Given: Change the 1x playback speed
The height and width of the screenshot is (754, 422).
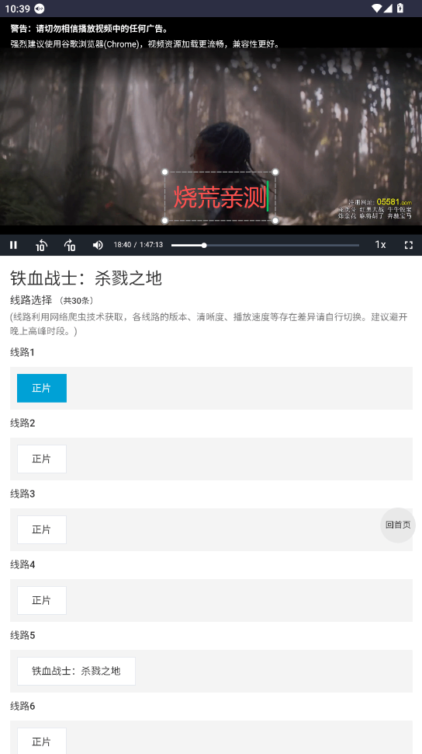Looking at the screenshot, I should [380, 245].
